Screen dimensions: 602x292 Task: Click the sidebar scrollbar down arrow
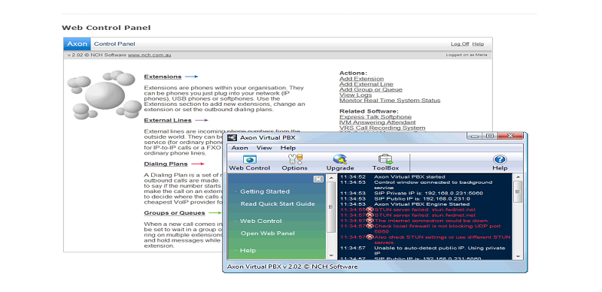[331, 255]
